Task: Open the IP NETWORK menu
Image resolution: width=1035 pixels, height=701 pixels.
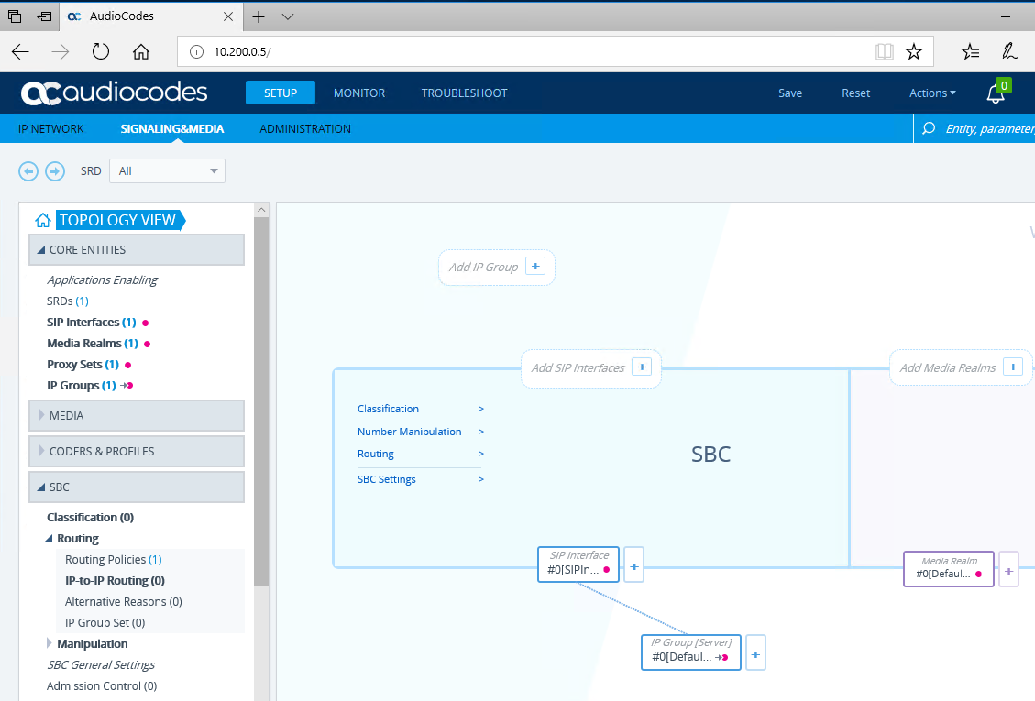Action: 50,128
